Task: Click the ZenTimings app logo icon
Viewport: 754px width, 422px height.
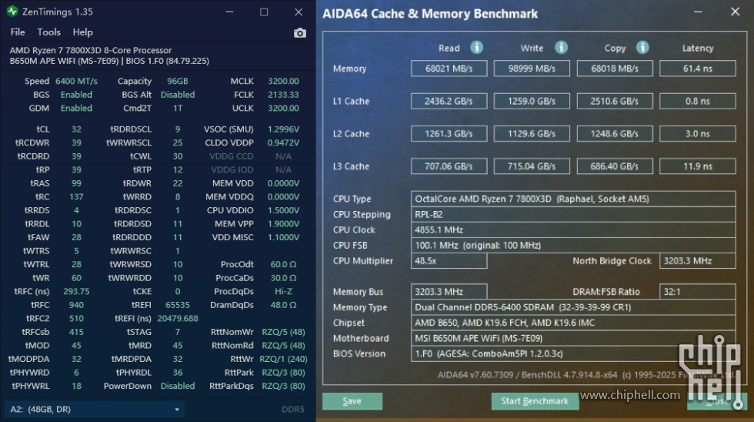Action: pyautogui.click(x=12, y=12)
